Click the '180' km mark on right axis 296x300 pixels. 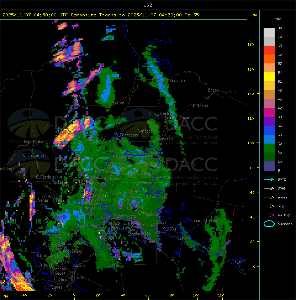[250, 45]
